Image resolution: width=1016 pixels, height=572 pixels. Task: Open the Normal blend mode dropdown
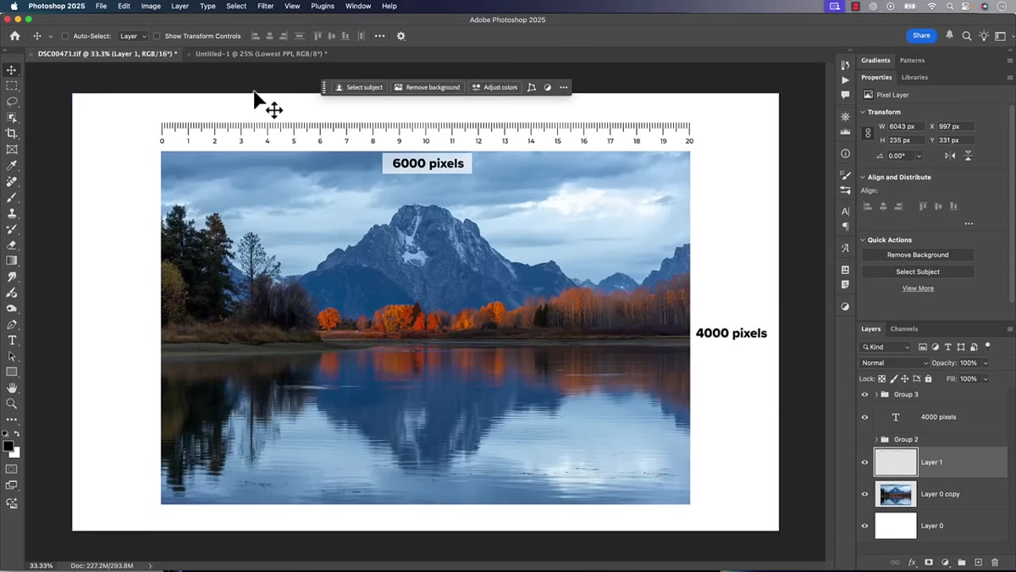click(894, 363)
